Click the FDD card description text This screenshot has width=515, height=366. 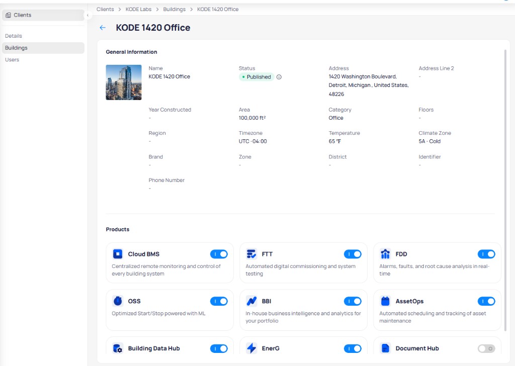coord(434,270)
